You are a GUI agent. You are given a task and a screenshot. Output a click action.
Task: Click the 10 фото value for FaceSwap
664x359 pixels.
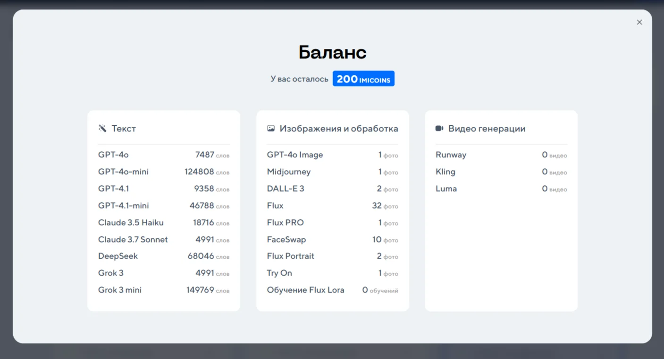click(385, 240)
